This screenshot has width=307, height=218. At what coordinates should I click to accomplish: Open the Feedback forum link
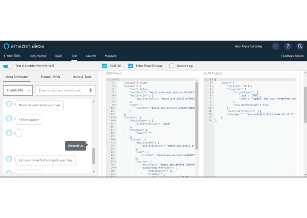click(292, 56)
